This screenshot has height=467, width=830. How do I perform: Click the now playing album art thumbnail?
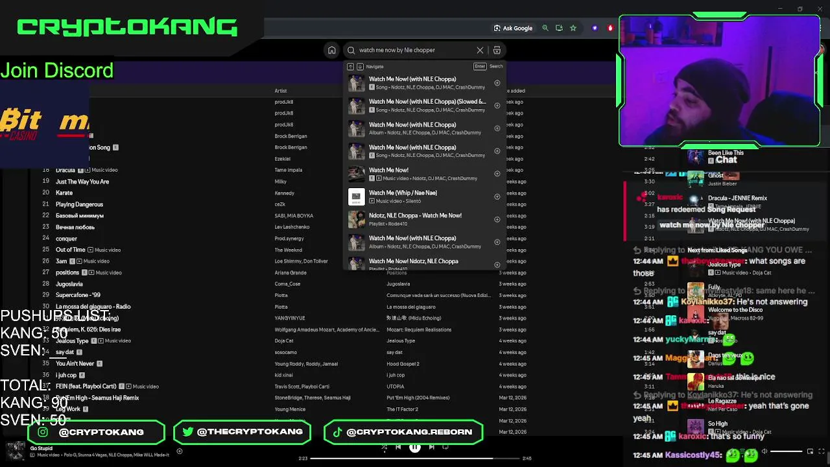click(16, 450)
